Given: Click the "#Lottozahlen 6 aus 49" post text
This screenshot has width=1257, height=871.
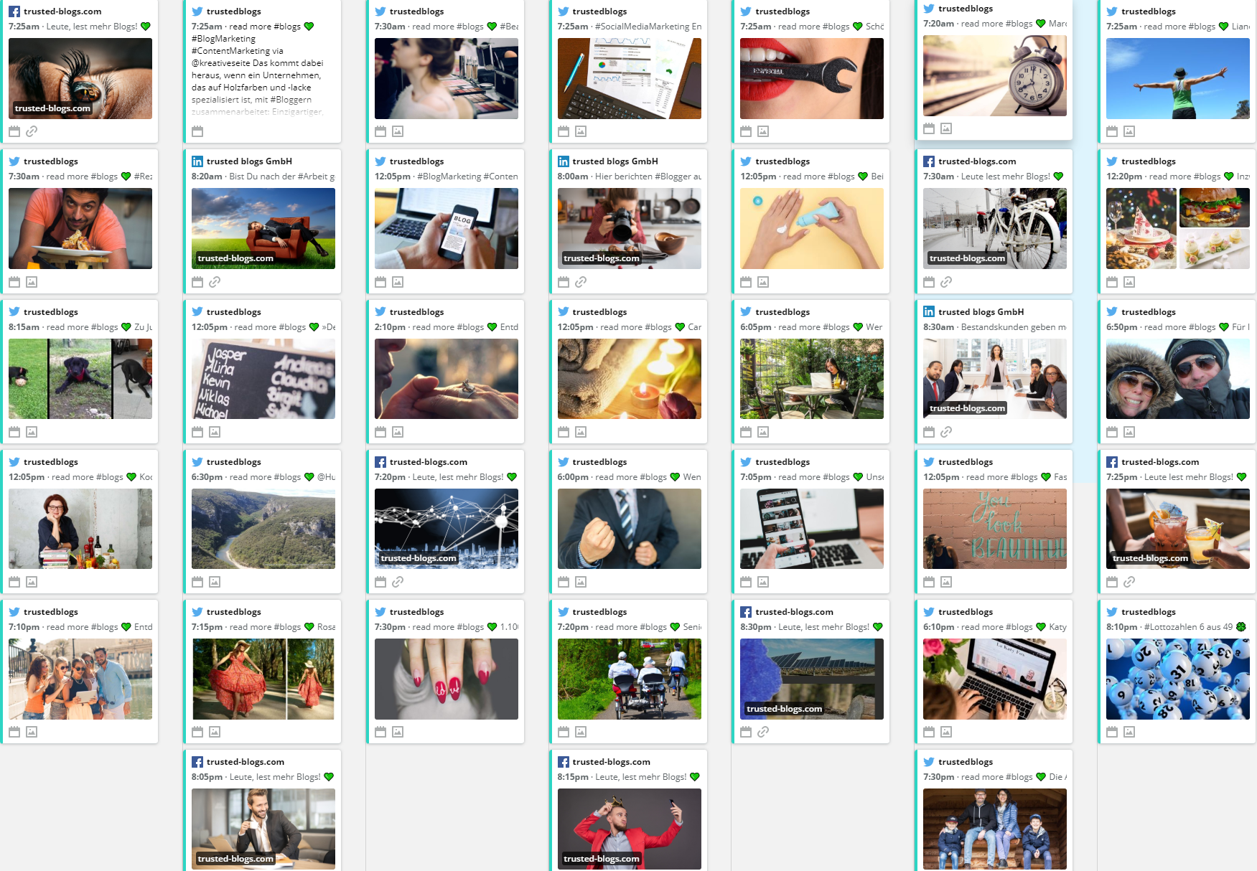Looking at the screenshot, I should coord(1188,627).
